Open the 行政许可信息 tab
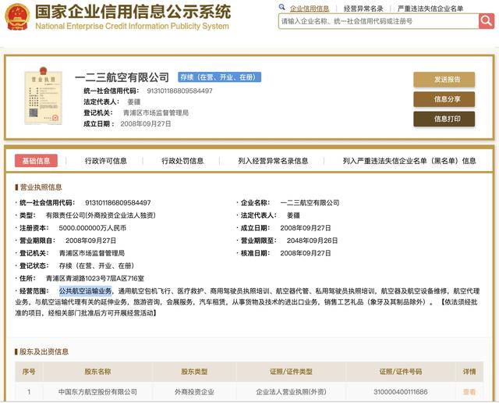Image resolution: width=499 pixels, height=403 pixels. [106, 161]
